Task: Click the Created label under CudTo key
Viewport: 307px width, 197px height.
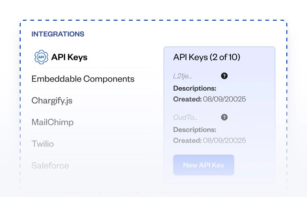Action: point(187,141)
